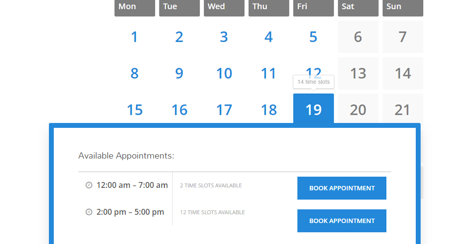Click the clock icon beside 12:00 am slot
Image resolution: width=472 pixels, height=244 pixels.
[89, 185]
